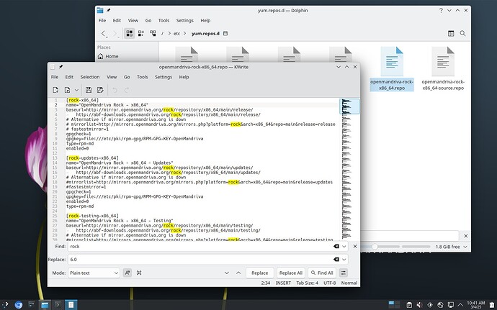Jump to previous match with up chevron
Viewport: 497px width, 310px height.
click(x=238, y=273)
